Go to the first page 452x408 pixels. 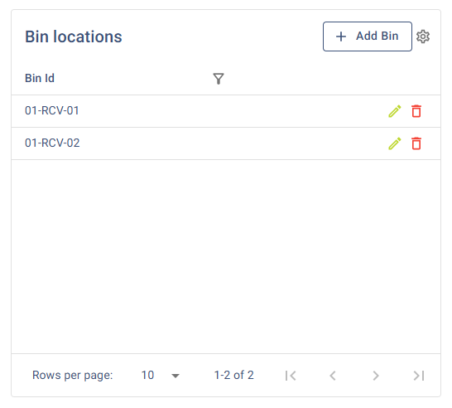[x=291, y=376]
